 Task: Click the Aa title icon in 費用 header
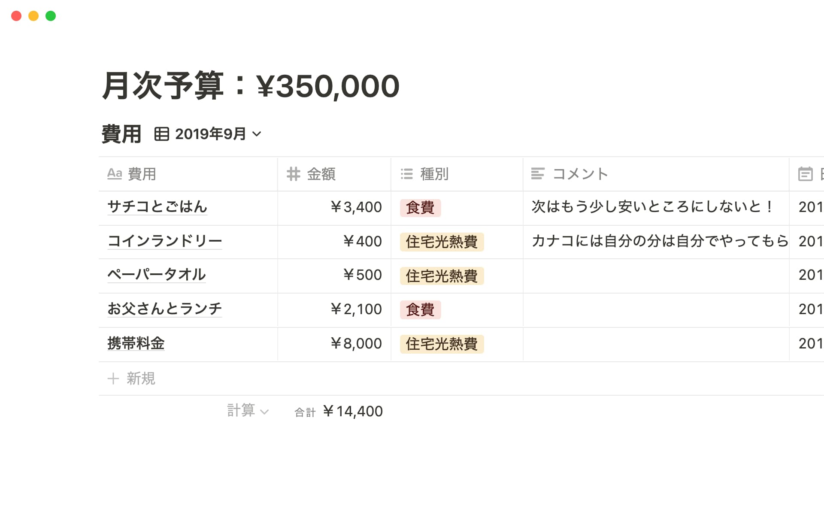(115, 174)
